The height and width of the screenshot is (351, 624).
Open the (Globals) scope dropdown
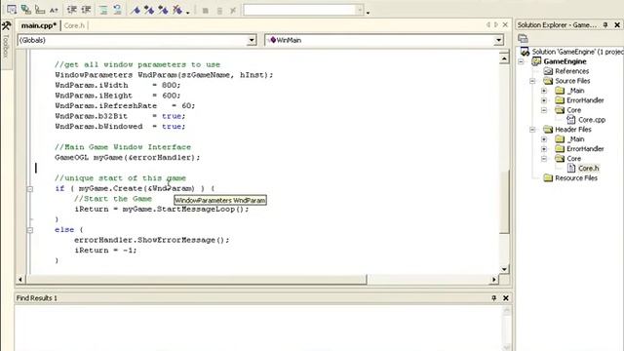[x=252, y=40]
